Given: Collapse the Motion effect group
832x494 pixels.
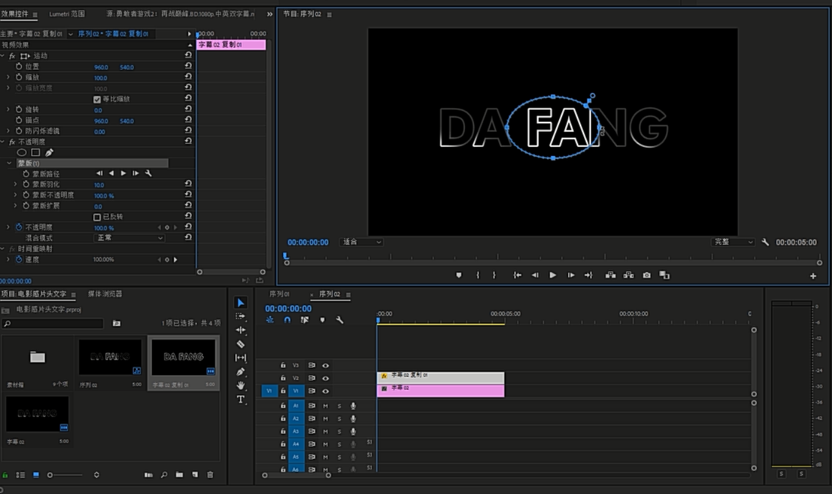Looking at the screenshot, I should click(3, 56).
